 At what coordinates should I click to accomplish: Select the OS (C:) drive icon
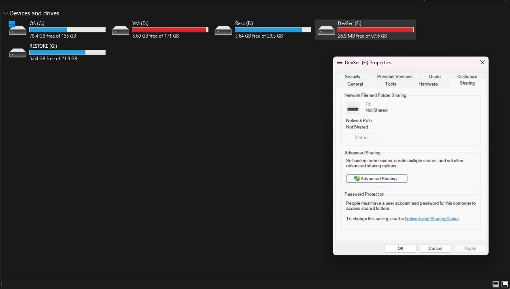pos(17,29)
